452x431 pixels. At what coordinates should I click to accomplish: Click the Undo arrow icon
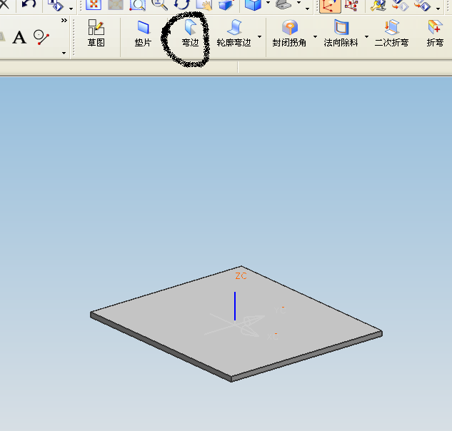(29, 4)
